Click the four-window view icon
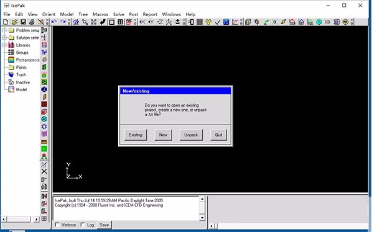 (x=120, y=22)
